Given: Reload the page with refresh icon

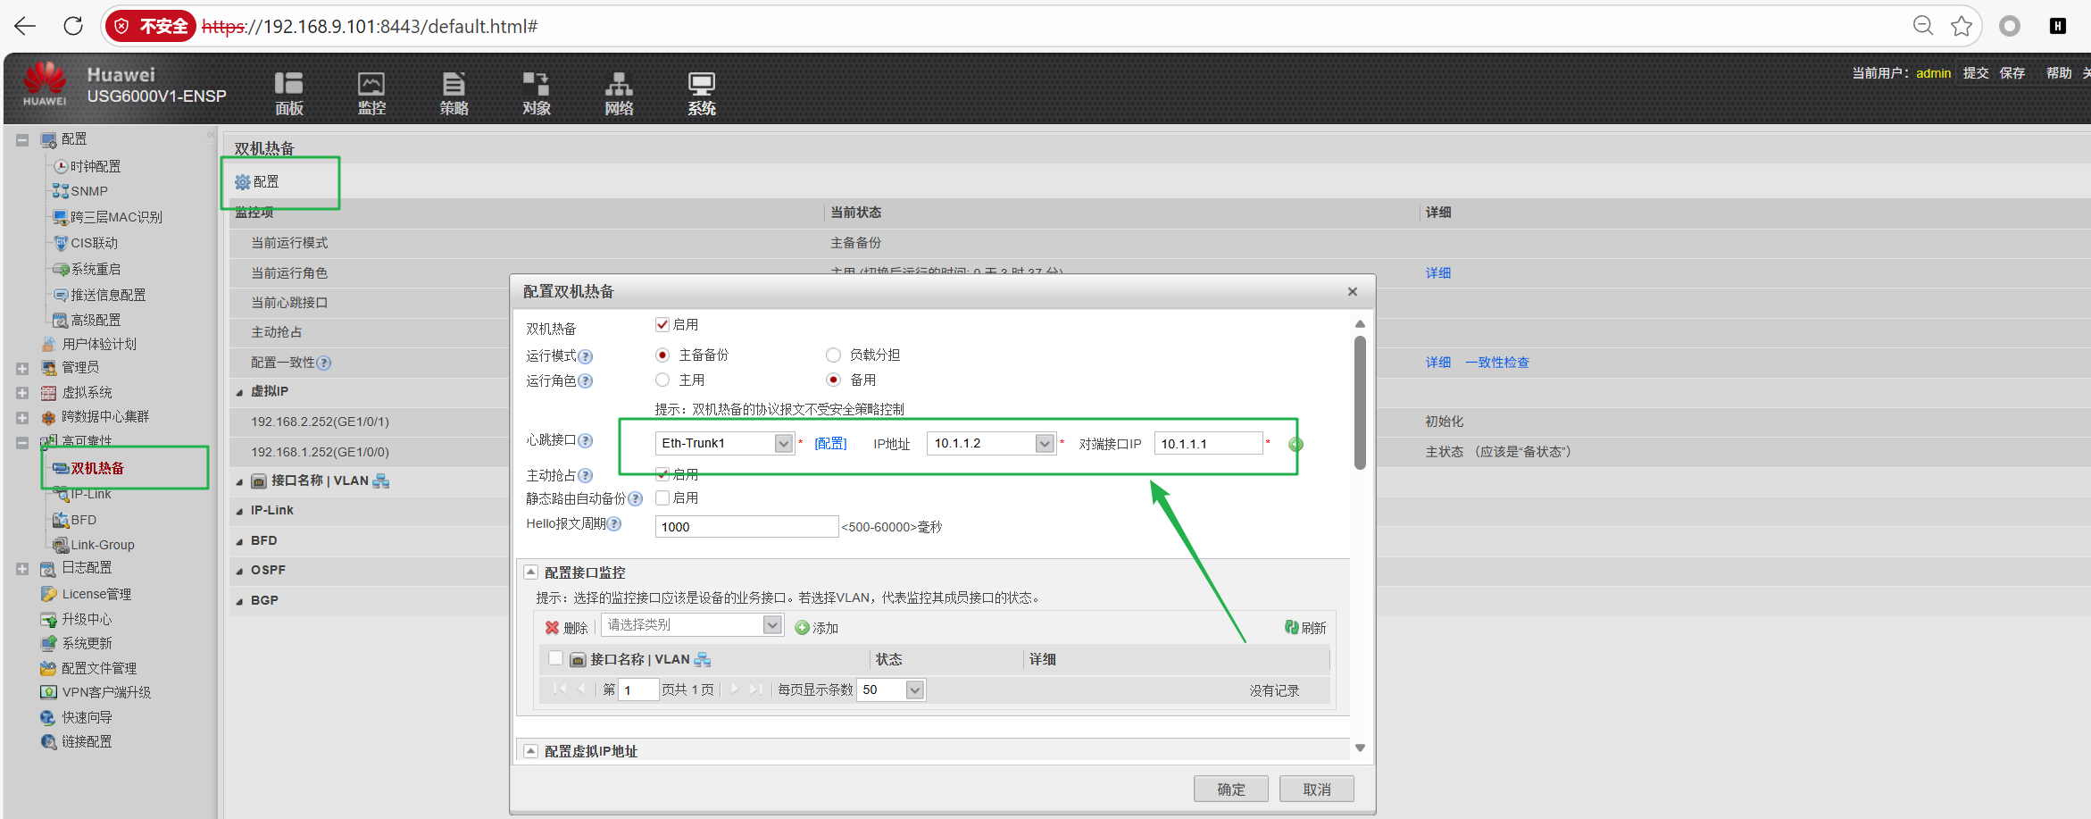Looking at the screenshot, I should (x=73, y=26).
